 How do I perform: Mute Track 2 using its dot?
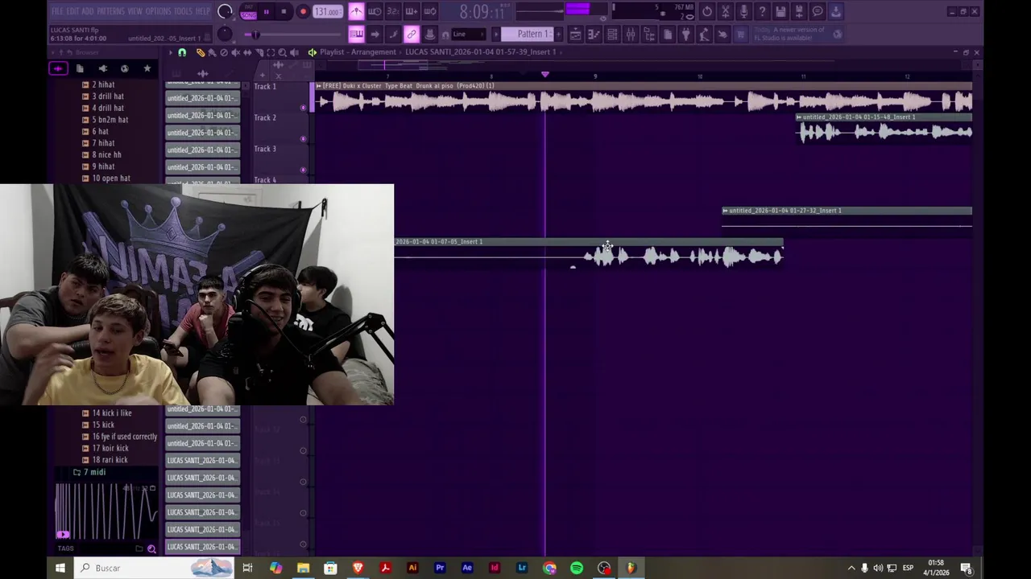303,138
